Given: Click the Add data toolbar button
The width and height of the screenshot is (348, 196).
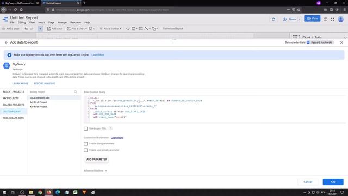Looking at the screenshot, I should pyautogui.click(x=54, y=29).
